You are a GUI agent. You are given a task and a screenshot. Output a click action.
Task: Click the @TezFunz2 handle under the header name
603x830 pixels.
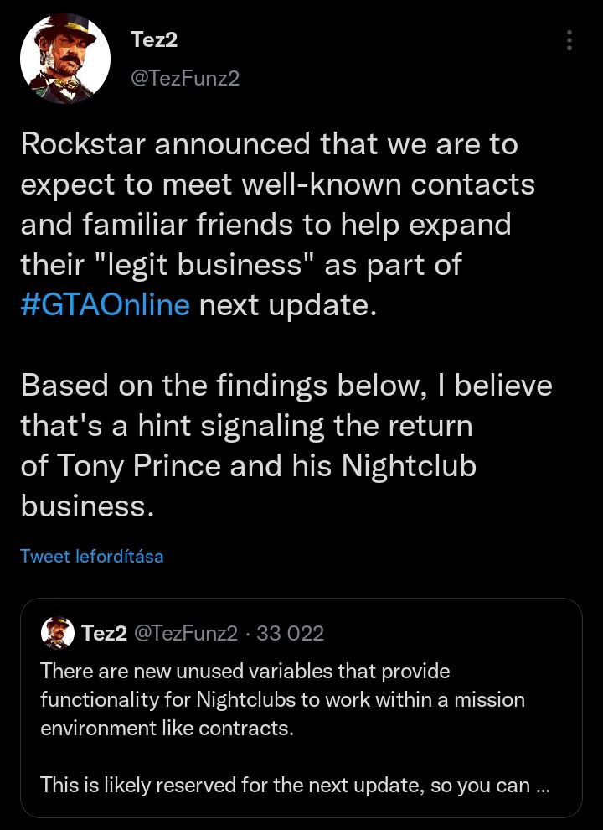[x=184, y=78]
